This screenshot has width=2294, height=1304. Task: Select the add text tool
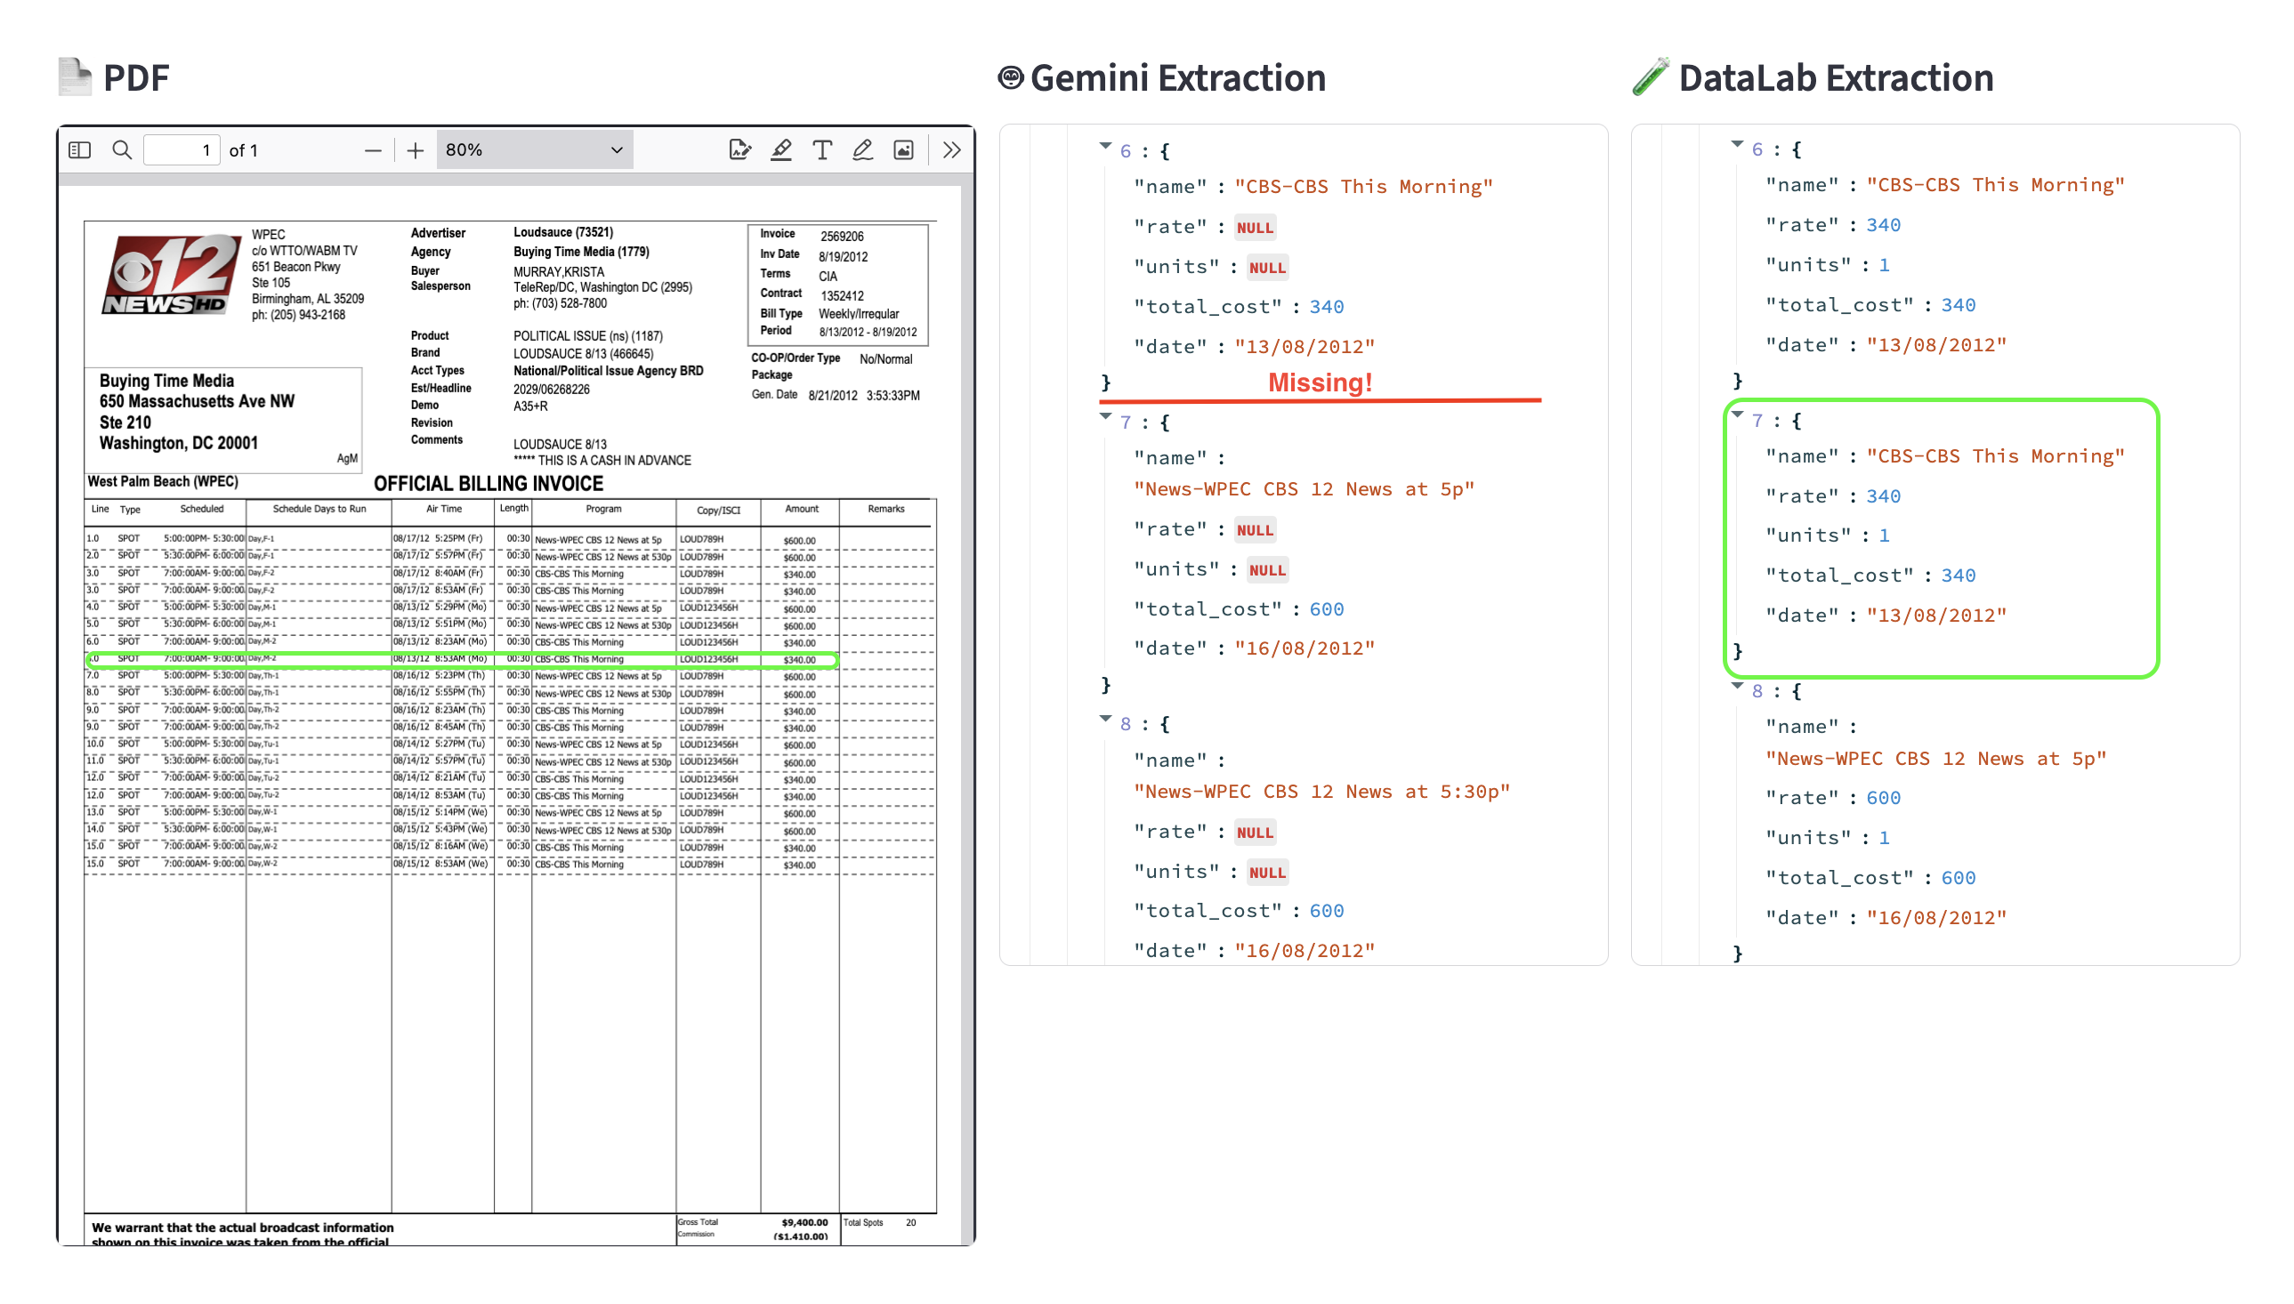[x=821, y=150]
